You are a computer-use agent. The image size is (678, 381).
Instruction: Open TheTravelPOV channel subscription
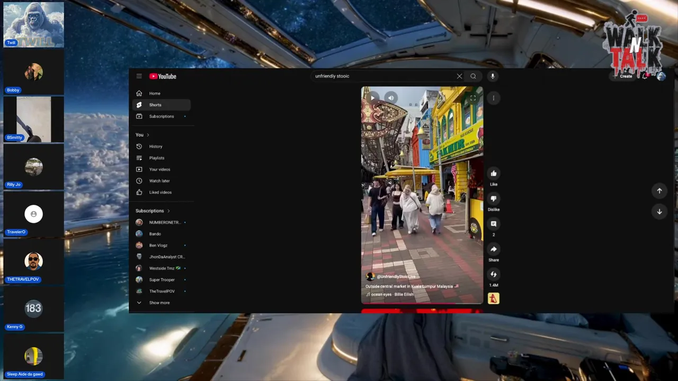(162, 291)
